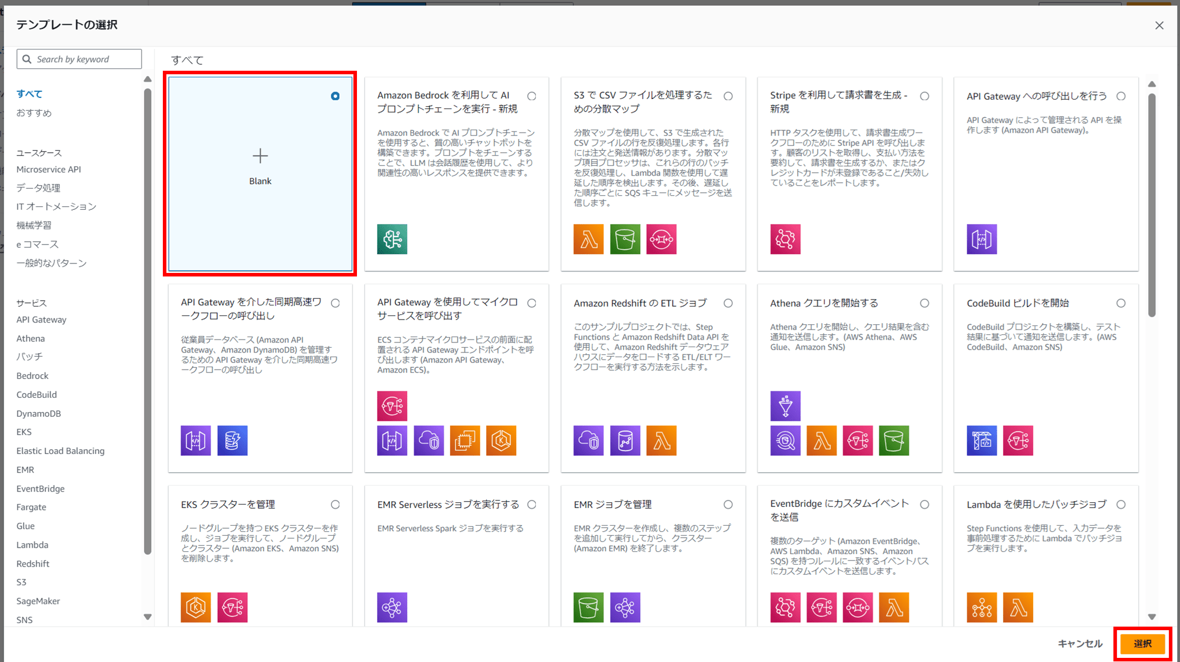The image size is (1180, 662).
Task: Select the Blank template radio button
Action: pyautogui.click(x=335, y=96)
